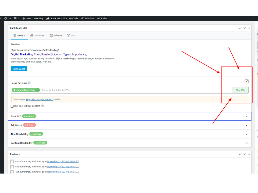The image size is (258, 193).
Task: Move Rank Math SEO panel down
Action: point(245,28)
